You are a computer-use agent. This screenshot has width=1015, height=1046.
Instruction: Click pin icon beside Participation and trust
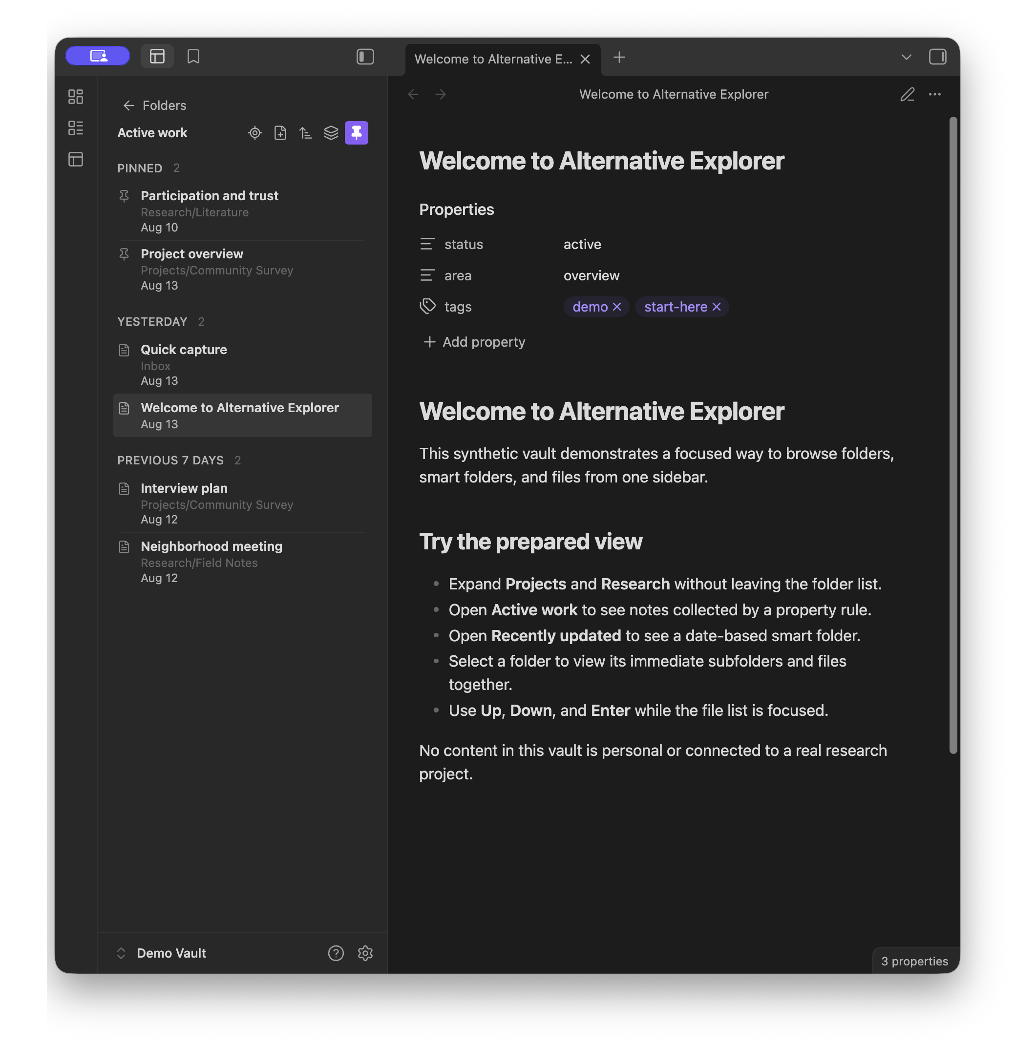coord(124,196)
